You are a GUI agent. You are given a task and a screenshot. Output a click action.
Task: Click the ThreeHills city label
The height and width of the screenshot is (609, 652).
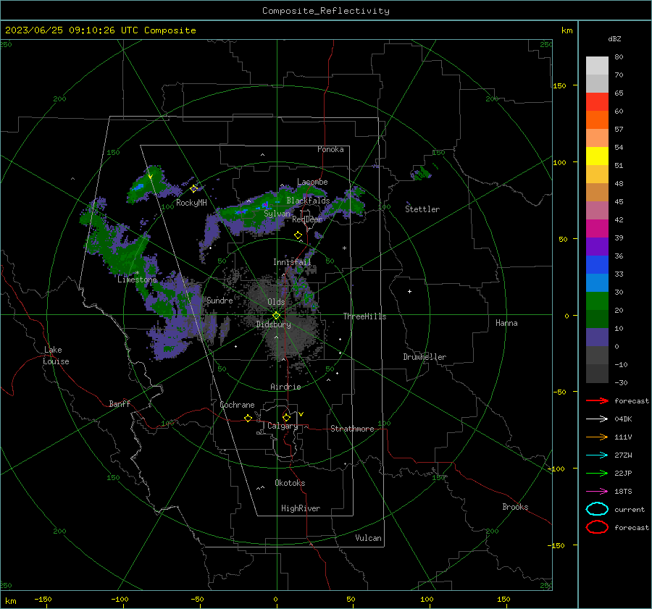tap(364, 316)
